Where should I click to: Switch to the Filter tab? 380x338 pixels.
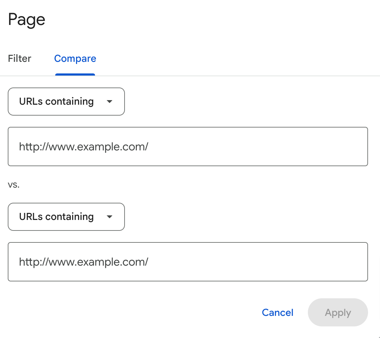[20, 58]
